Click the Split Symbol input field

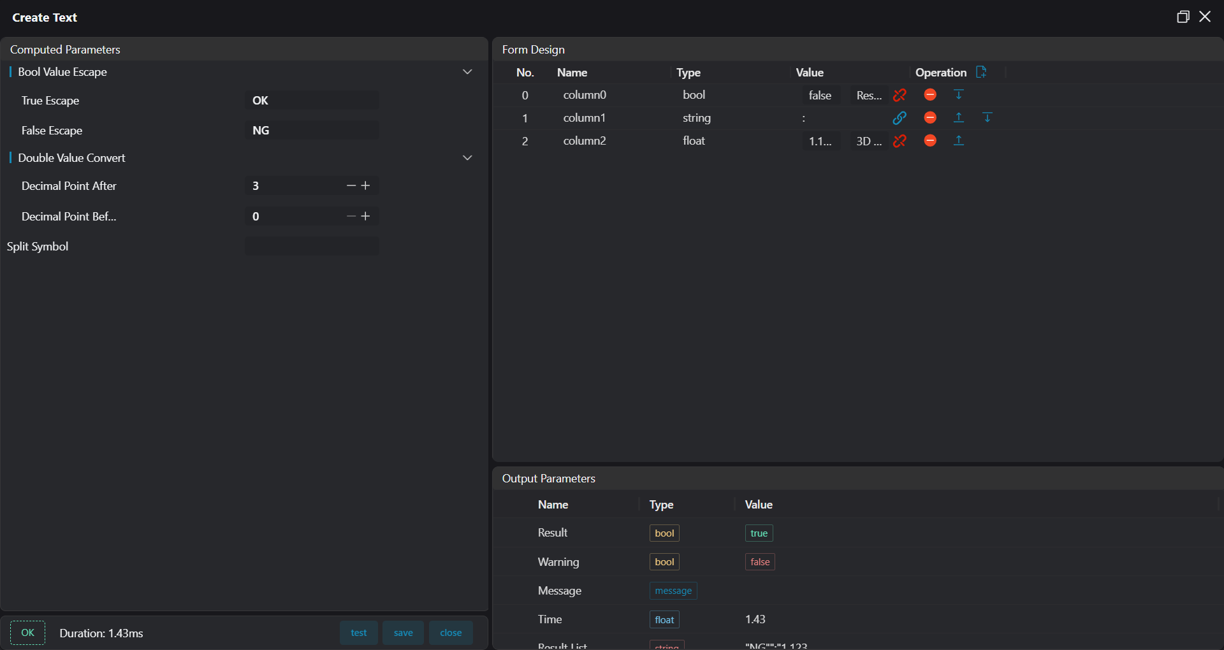[312, 247]
